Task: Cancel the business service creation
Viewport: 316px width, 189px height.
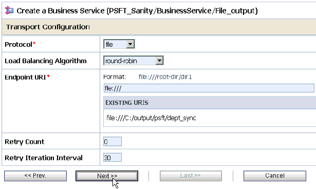Action: 275,176
